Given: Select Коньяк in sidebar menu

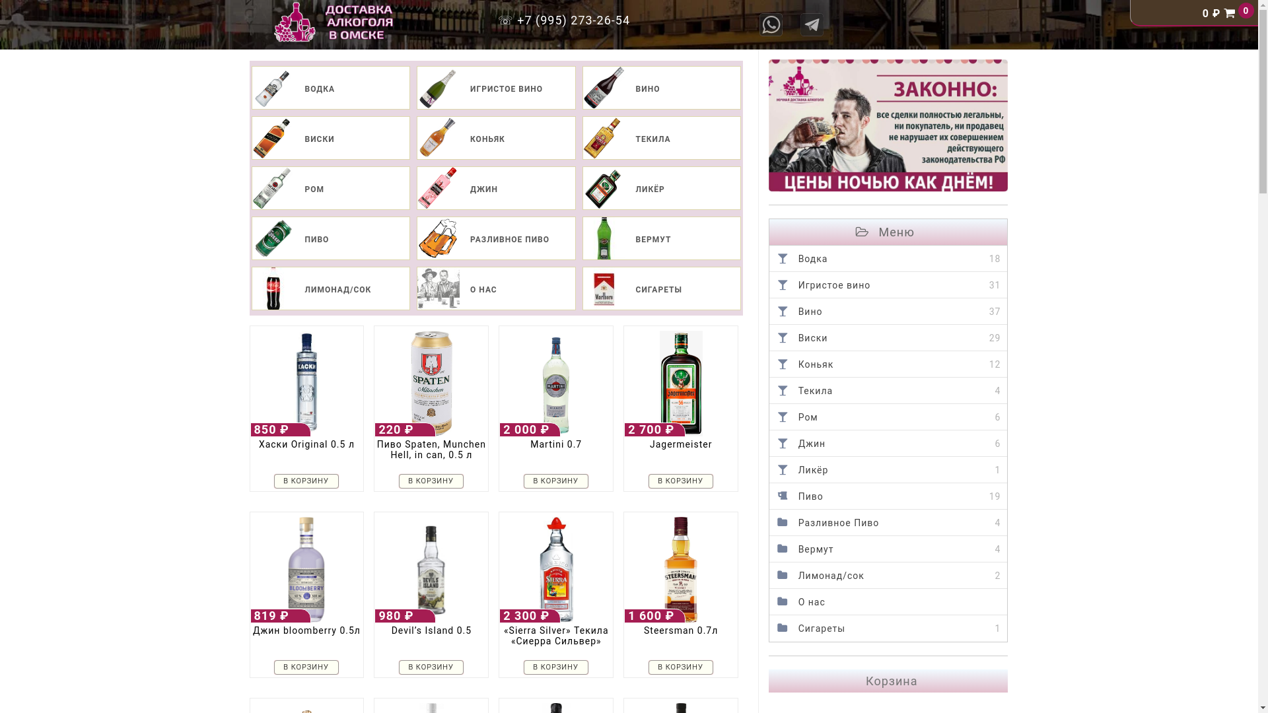Looking at the screenshot, I should (x=888, y=364).
